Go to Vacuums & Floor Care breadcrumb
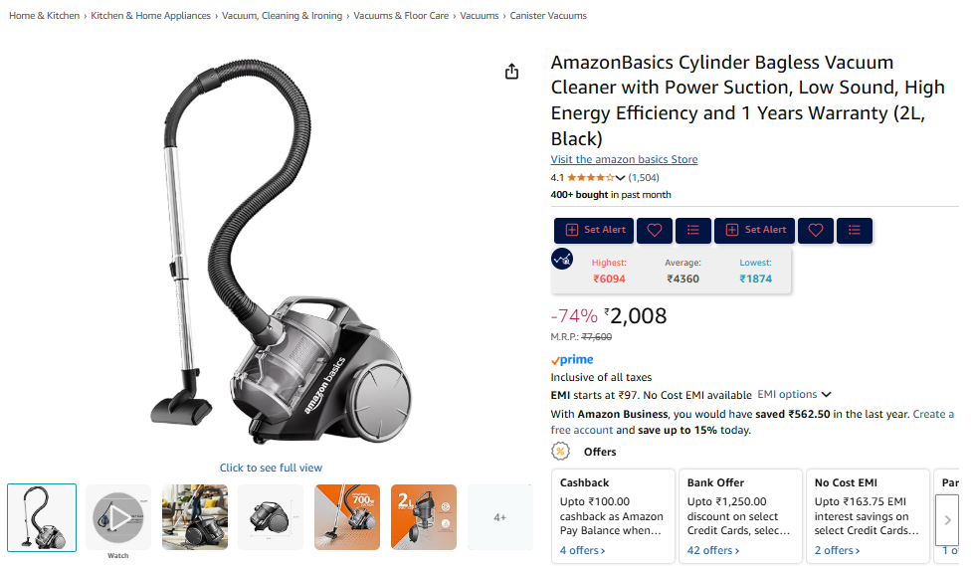 point(401,16)
